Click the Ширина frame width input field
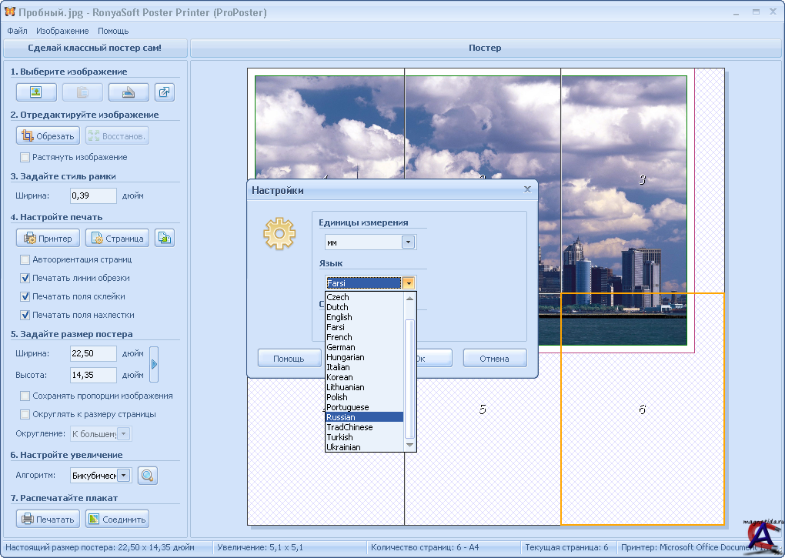The width and height of the screenshot is (785, 558). (x=92, y=195)
